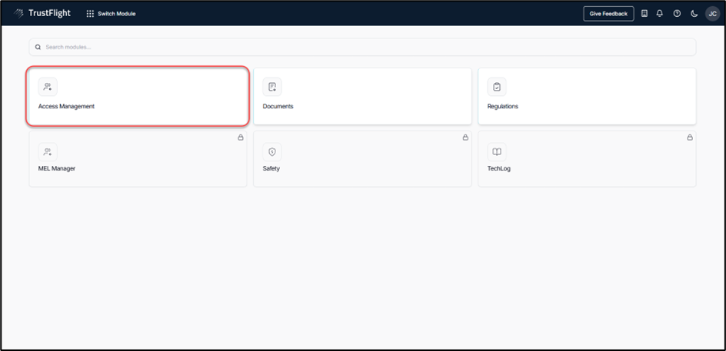Open the Access Management module card
726x351 pixels.
[x=138, y=96]
